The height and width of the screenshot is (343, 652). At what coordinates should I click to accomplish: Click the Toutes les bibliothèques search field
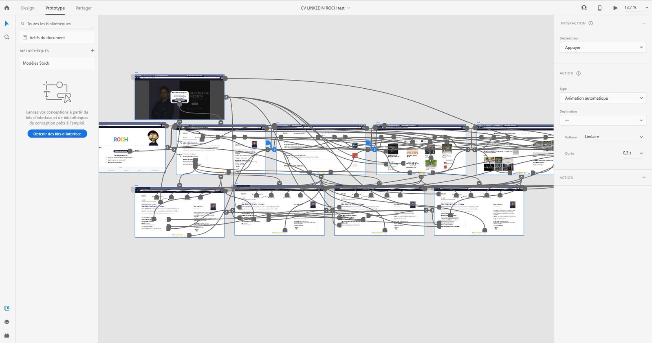pyautogui.click(x=57, y=24)
